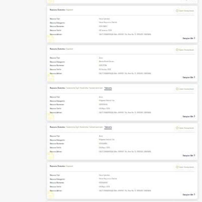
Task: Click the check icon on the upper Tekrarla card
Action: click(177, 89)
